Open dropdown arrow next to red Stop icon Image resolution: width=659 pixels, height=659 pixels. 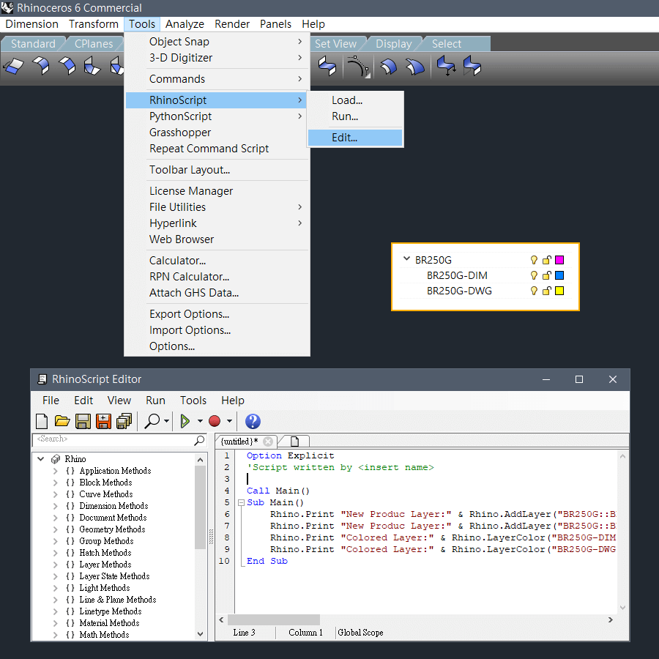[229, 421]
